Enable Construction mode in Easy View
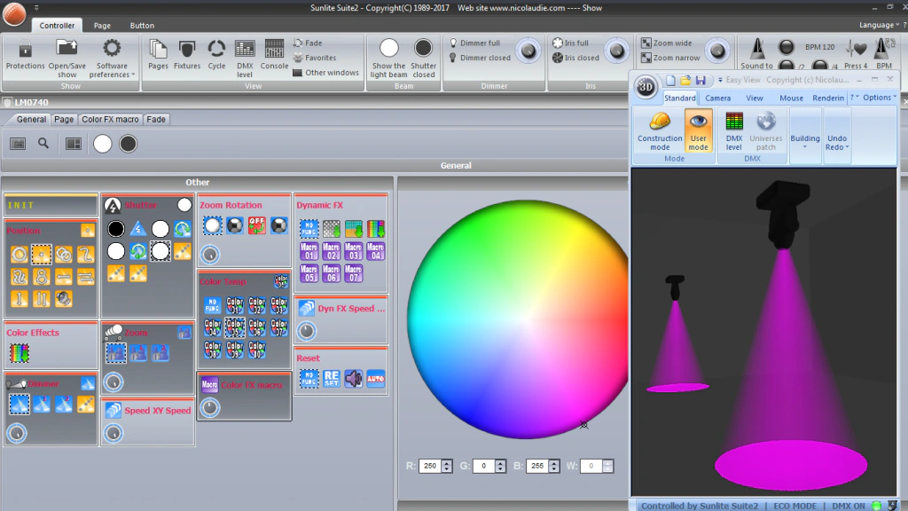The height and width of the screenshot is (511, 908). tap(660, 131)
